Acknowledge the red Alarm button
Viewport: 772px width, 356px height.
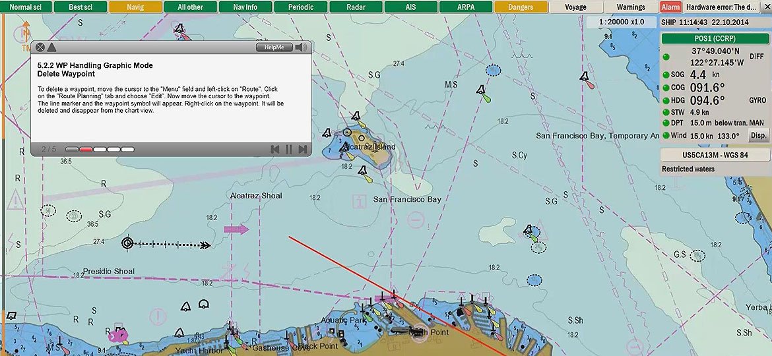(670, 7)
